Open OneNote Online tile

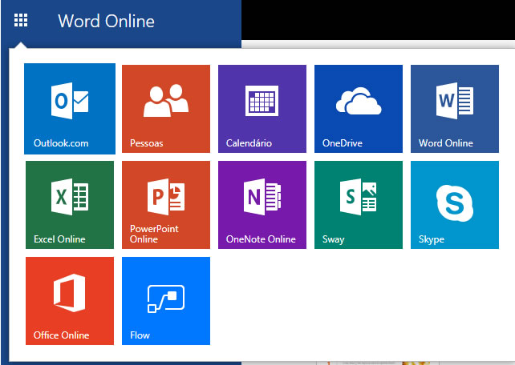coord(262,205)
